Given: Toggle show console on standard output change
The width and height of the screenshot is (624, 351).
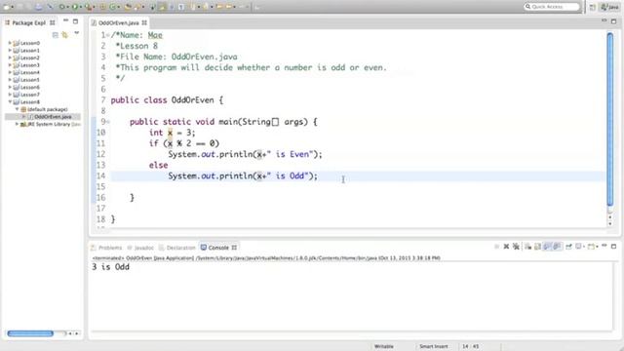Looking at the screenshot, I should [547, 247].
